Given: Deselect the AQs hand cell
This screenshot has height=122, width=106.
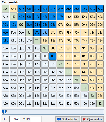Looking at the screenshot, I should click(21, 9).
